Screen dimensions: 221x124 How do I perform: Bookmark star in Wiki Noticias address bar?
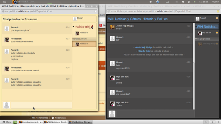pos(218,11)
